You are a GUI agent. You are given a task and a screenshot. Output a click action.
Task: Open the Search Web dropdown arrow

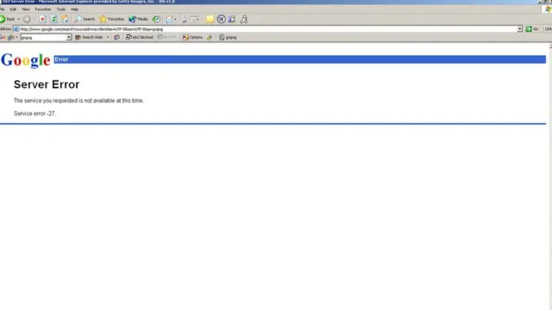[x=107, y=37]
